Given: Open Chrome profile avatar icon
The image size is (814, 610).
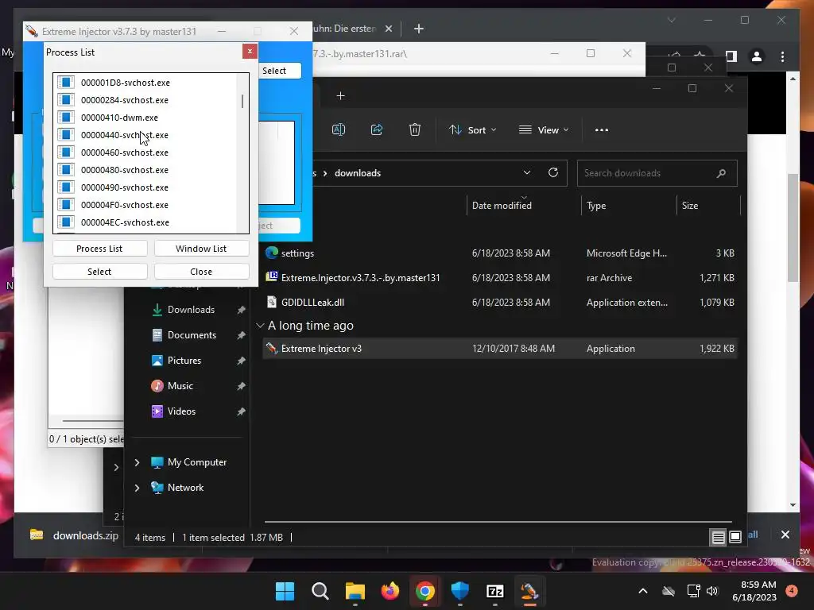Looking at the screenshot, I should [x=757, y=56].
